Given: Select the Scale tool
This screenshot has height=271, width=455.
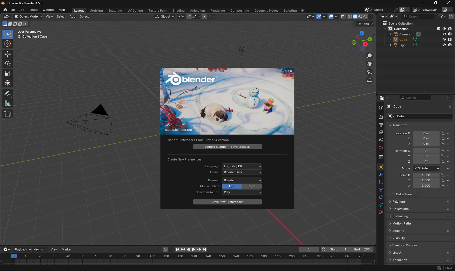Looking at the screenshot, I should tap(7, 73).
